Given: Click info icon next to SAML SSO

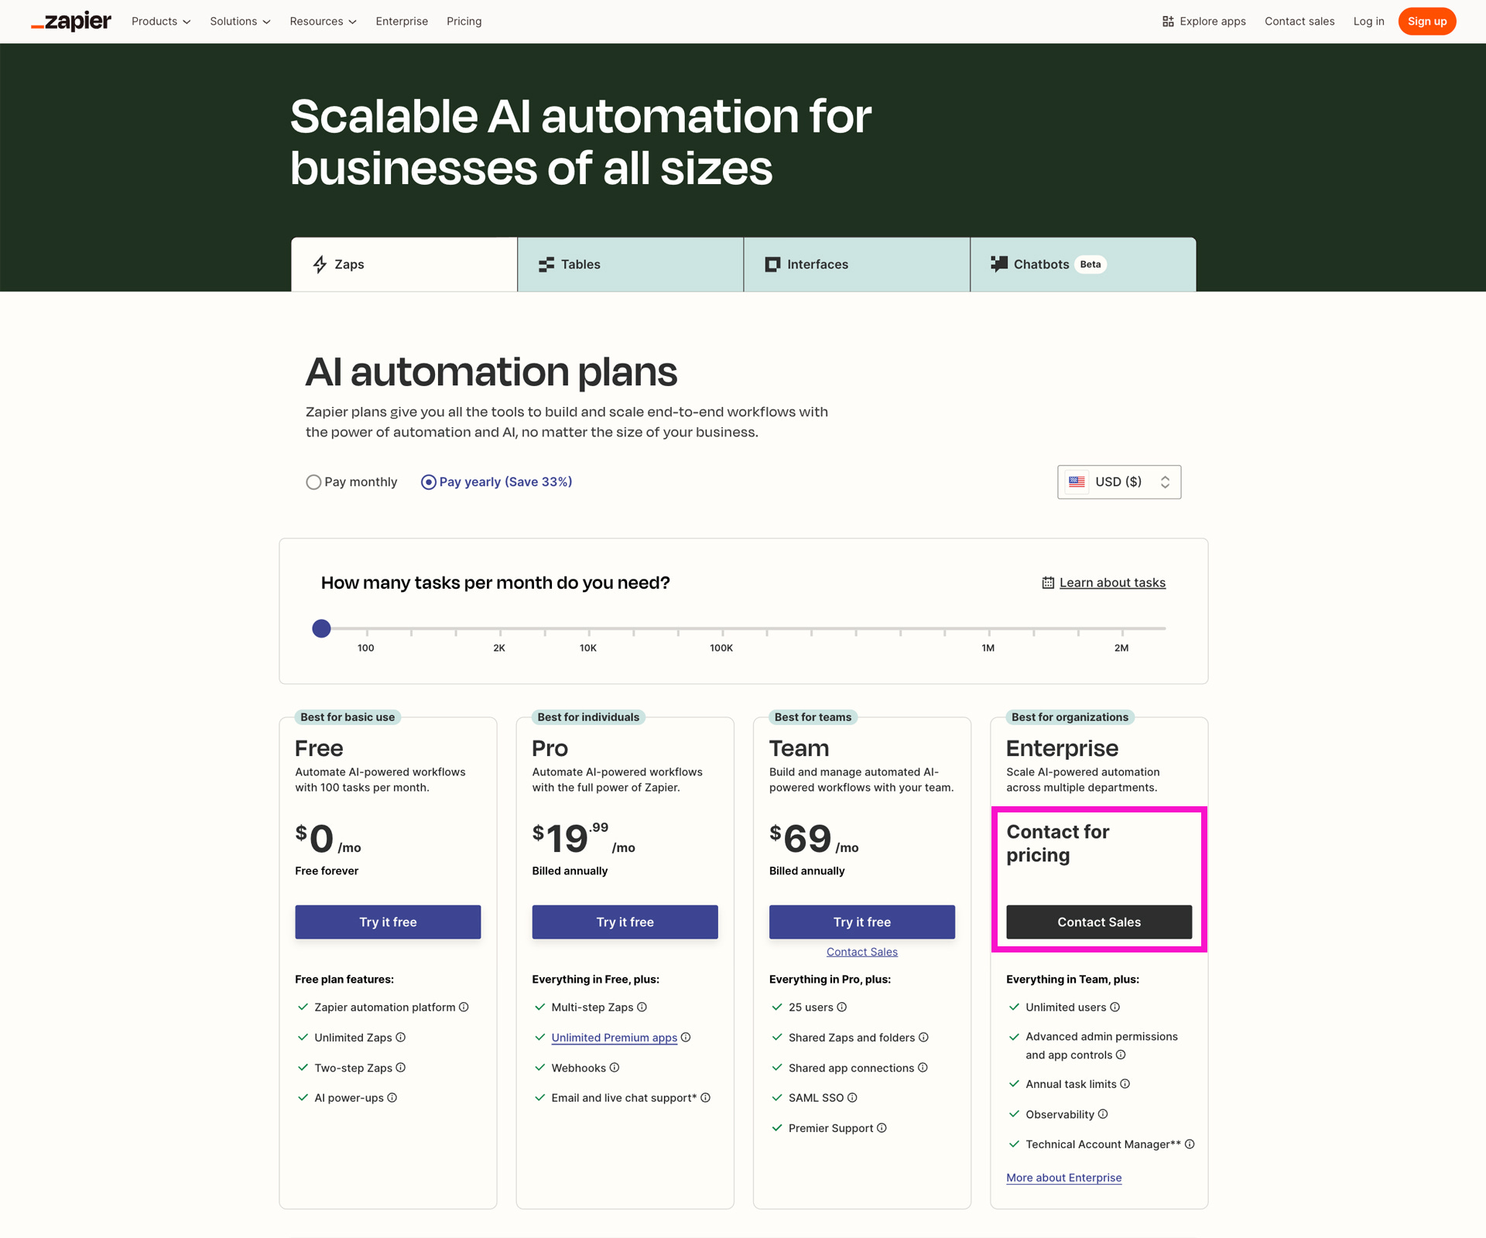Looking at the screenshot, I should click(x=852, y=1097).
